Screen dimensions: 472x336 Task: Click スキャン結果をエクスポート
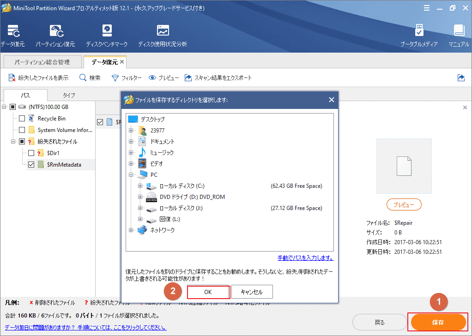tap(218, 78)
